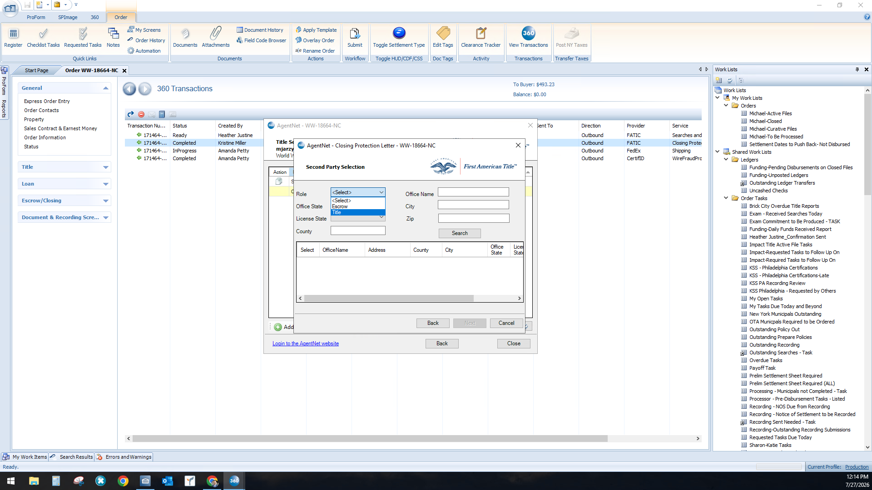
Task: Expand the Loan panel
Action: (x=106, y=184)
